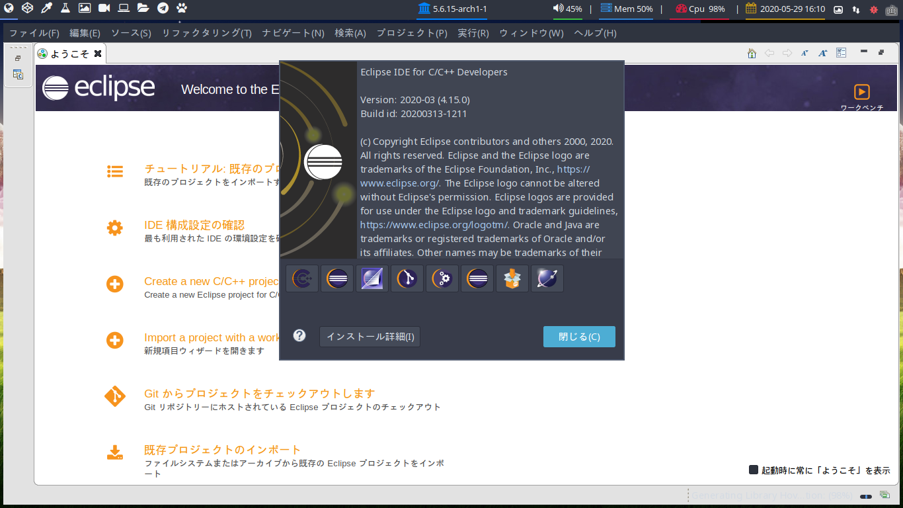Open the 検索(A) menu
The width and height of the screenshot is (903, 508).
click(x=350, y=33)
